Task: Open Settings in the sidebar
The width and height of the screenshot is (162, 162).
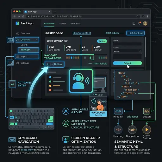Action: [x=25, y=63]
